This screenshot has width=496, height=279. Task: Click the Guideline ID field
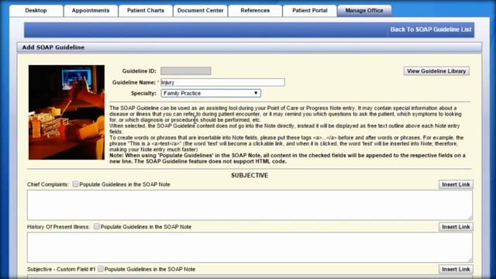pyautogui.click(x=186, y=71)
